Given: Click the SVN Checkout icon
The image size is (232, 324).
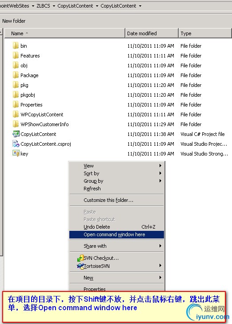Looking at the screenshot, I should coord(80,258).
